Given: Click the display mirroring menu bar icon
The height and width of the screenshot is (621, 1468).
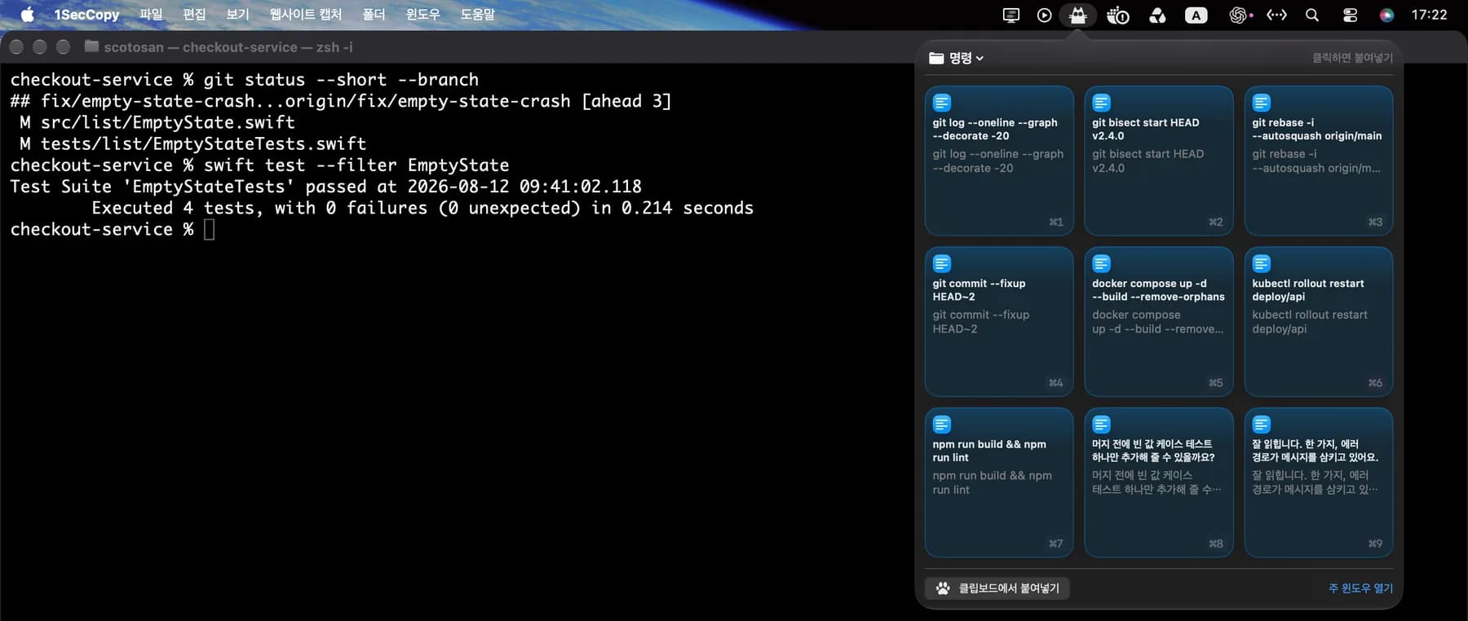Looking at the screenshot, I should click(1011, 15).
